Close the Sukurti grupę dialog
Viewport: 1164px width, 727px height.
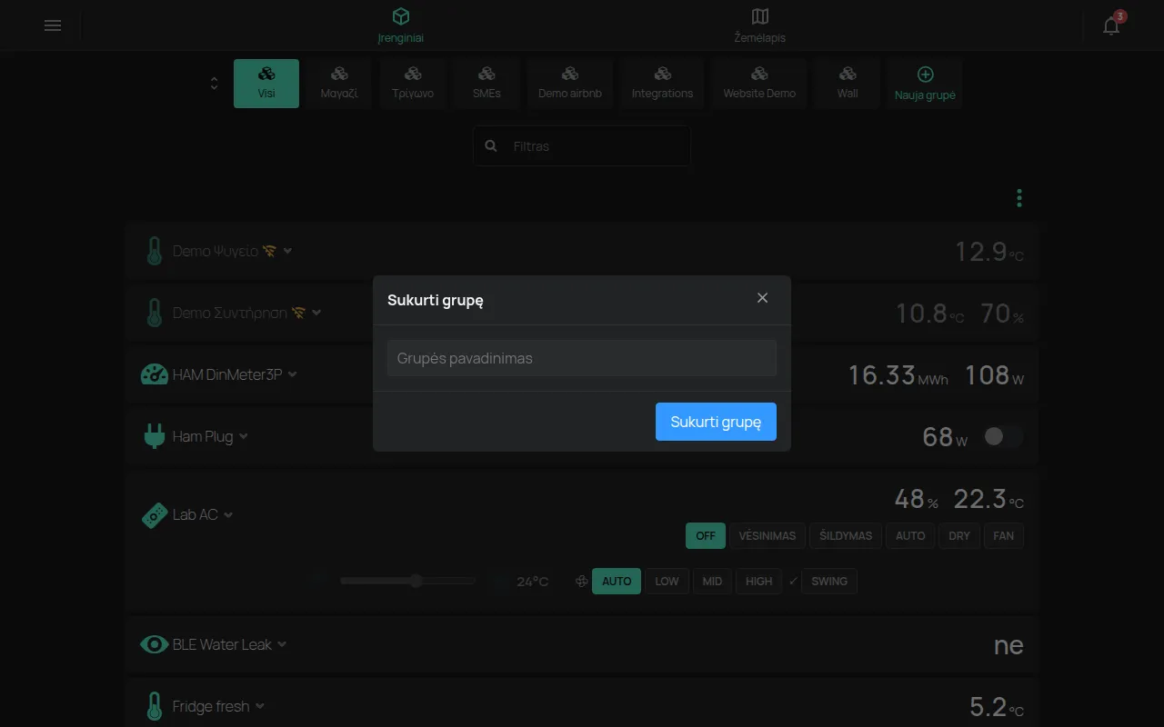[762, 298]
